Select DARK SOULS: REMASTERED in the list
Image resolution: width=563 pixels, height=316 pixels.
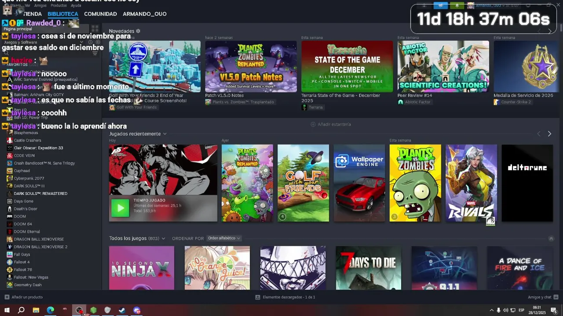[x=40, y=194]
